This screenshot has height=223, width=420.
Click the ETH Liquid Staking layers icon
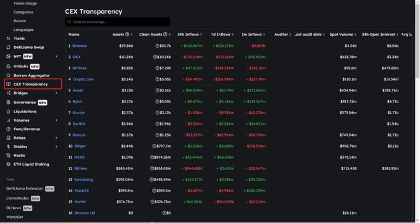point(8,164)
